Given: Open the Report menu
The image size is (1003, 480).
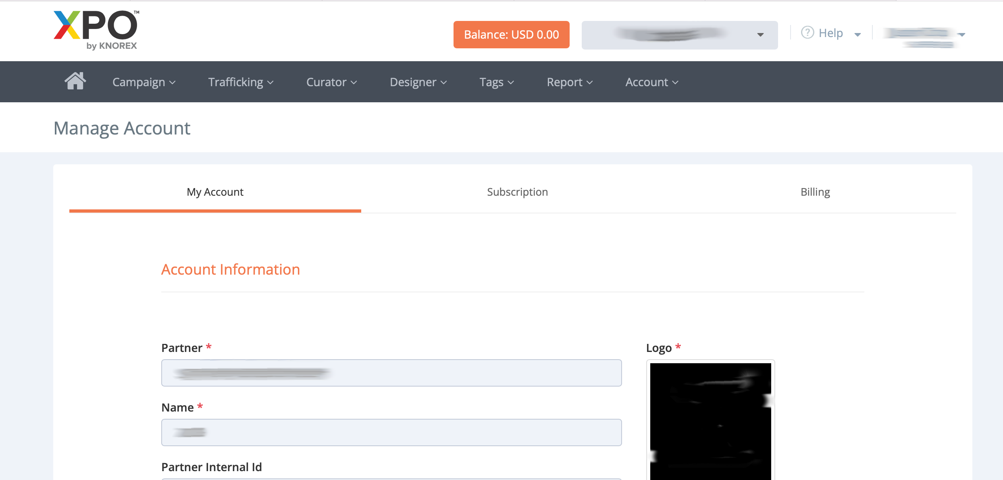Looking at the screenshot, I should (569, 82).
